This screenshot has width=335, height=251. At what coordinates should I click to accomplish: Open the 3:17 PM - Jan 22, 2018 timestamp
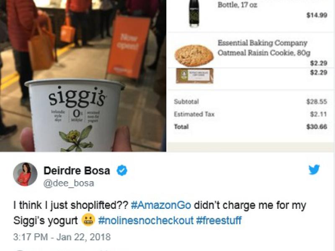(x=62, y=237)
